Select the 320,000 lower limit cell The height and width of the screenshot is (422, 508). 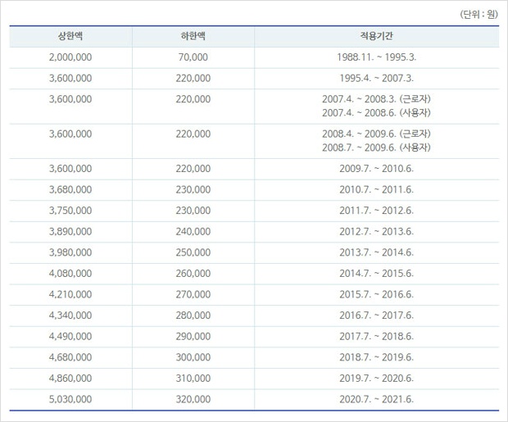click(x=193, y=399)
